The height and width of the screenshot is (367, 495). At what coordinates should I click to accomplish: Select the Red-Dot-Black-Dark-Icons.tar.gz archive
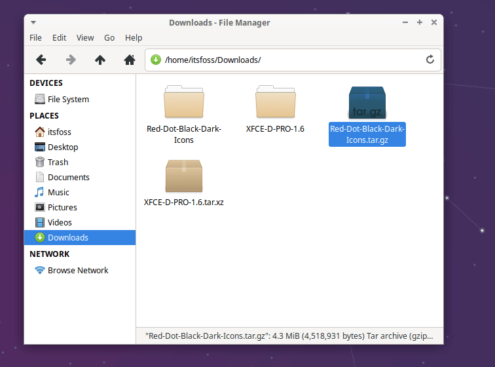[x=367, y=104]
